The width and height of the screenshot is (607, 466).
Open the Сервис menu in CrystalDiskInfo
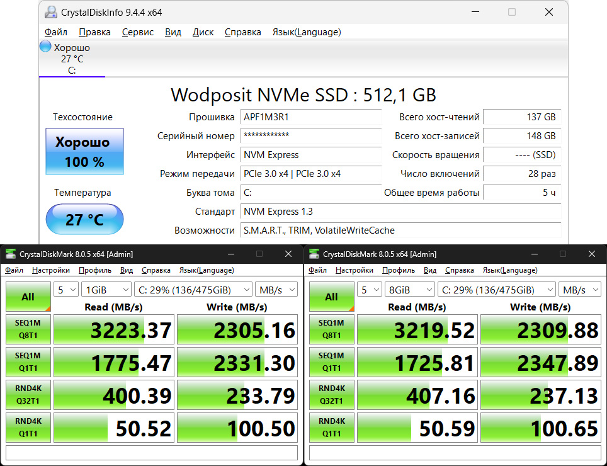tap(138, 32)
